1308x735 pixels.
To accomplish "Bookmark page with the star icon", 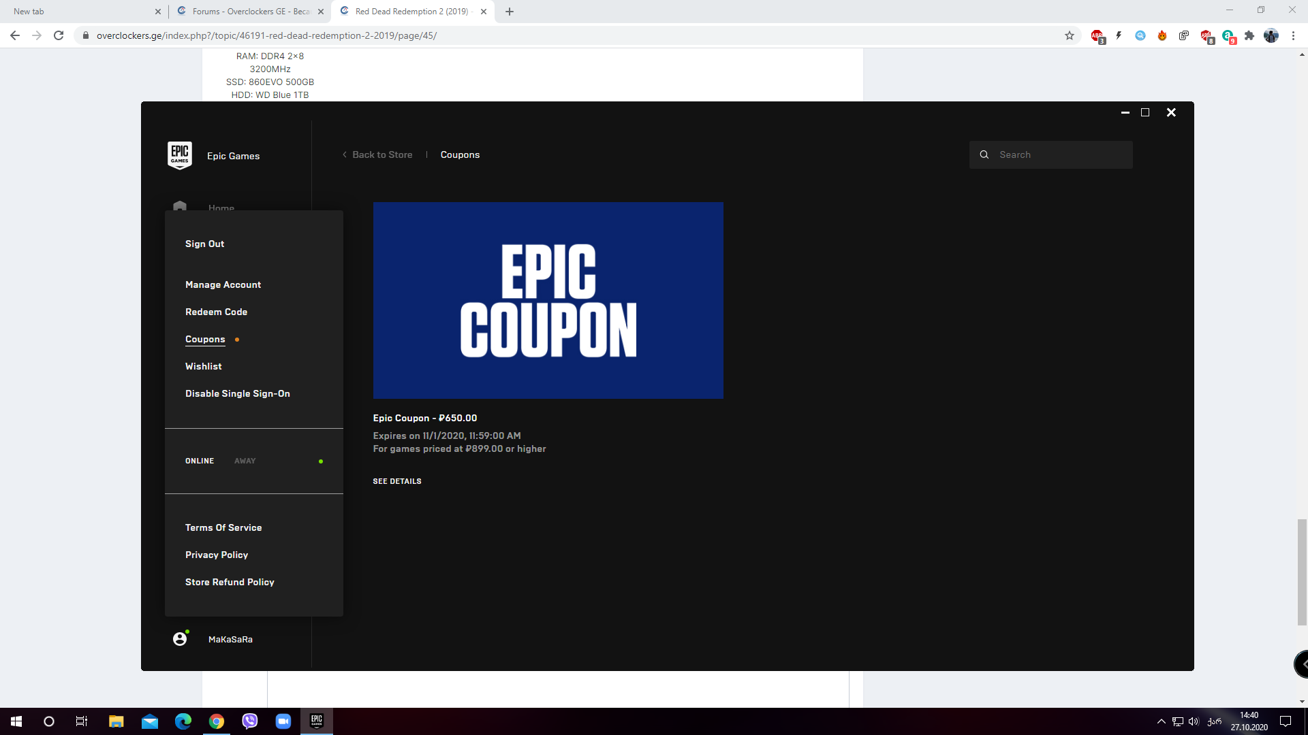I will pyautogui.click(x=1069, y=35).
